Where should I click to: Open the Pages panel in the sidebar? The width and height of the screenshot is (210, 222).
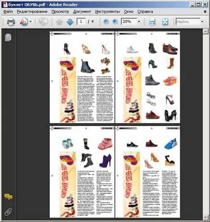[8, 37]
